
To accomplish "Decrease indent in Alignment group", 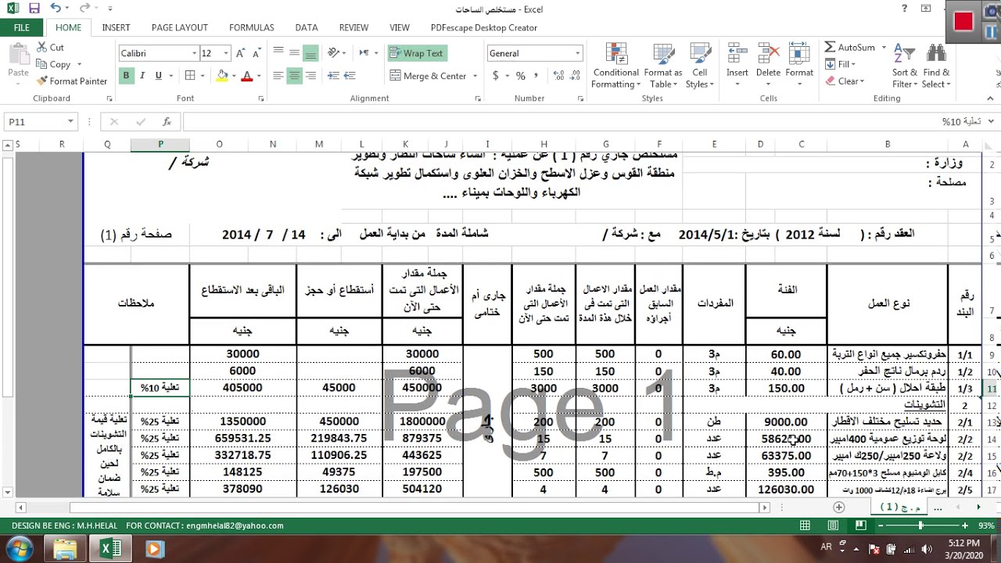I will (332, 76).
